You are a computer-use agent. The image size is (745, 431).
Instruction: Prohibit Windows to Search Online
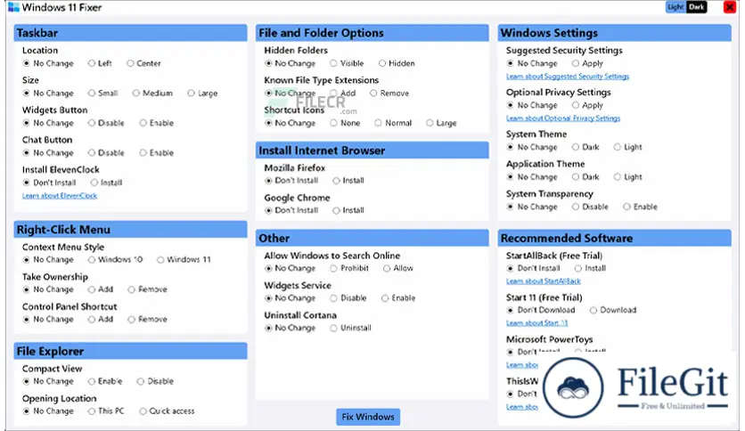click(349, 269)
